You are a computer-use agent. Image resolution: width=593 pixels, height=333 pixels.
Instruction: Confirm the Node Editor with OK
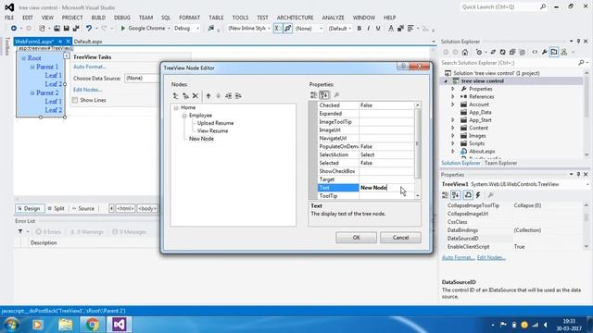356,238
